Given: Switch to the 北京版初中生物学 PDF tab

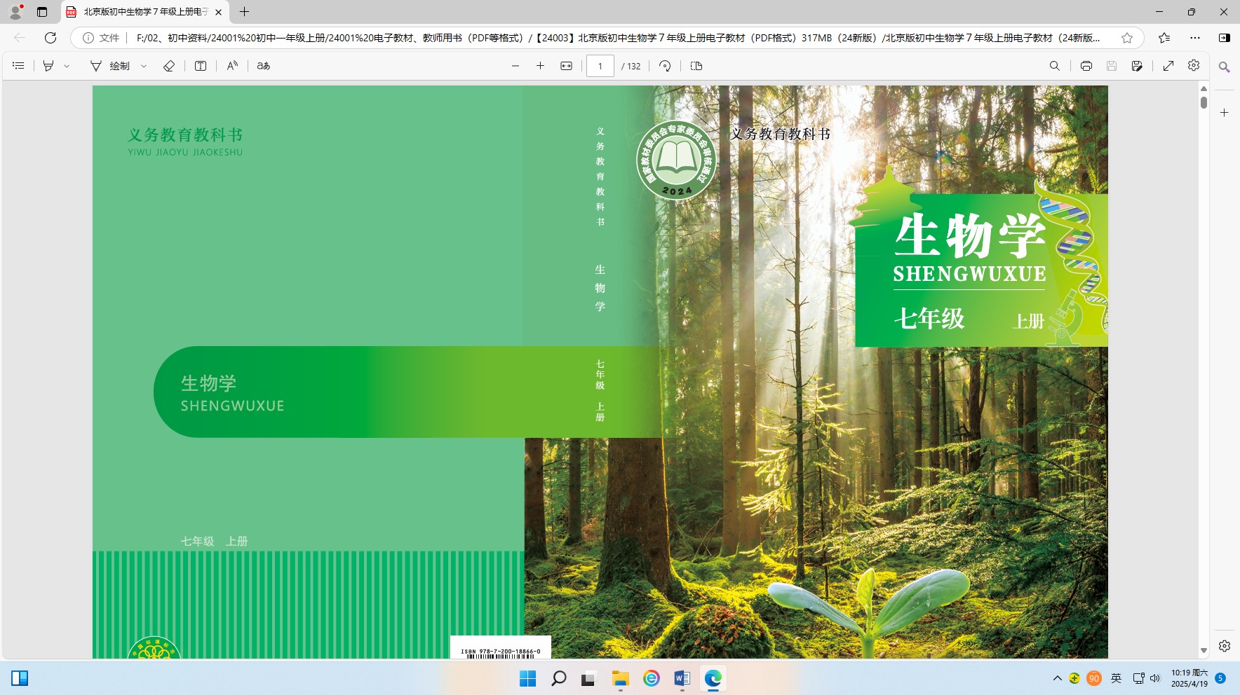Looking at the screenshot, I should click(144, 12).
